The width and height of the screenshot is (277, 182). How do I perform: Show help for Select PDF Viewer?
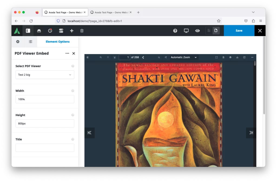[72, 66]
